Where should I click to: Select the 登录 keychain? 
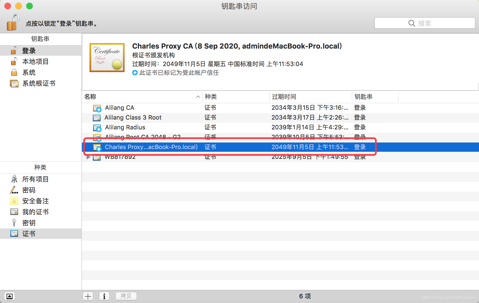pyautogui.click(x=41, y=50)
